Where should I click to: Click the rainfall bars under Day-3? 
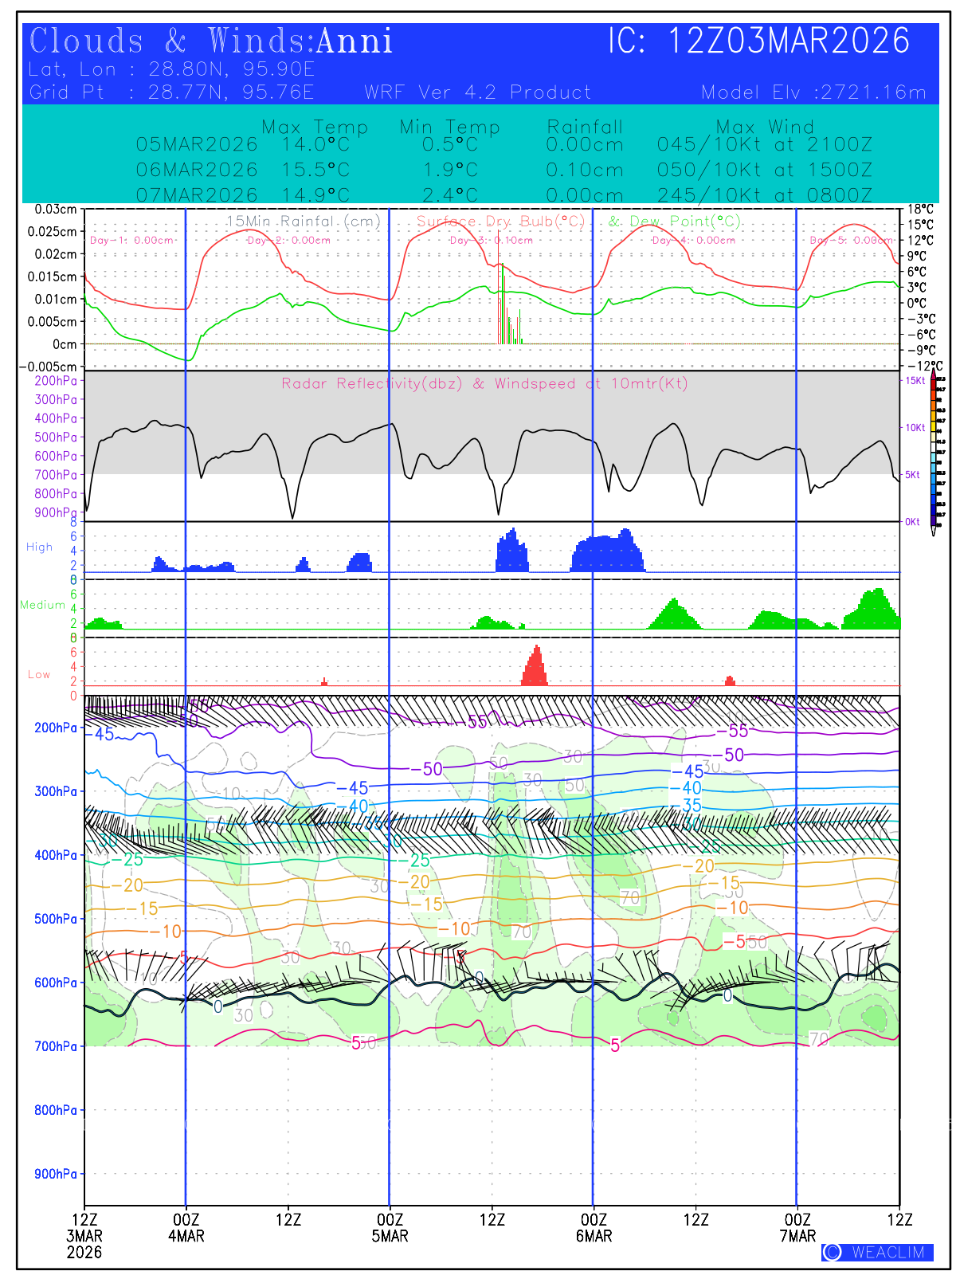[508, 315]
